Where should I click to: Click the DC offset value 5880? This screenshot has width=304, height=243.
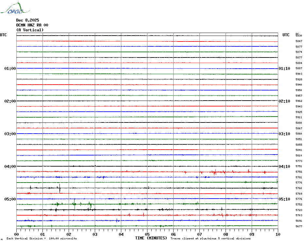pos(299,123)
